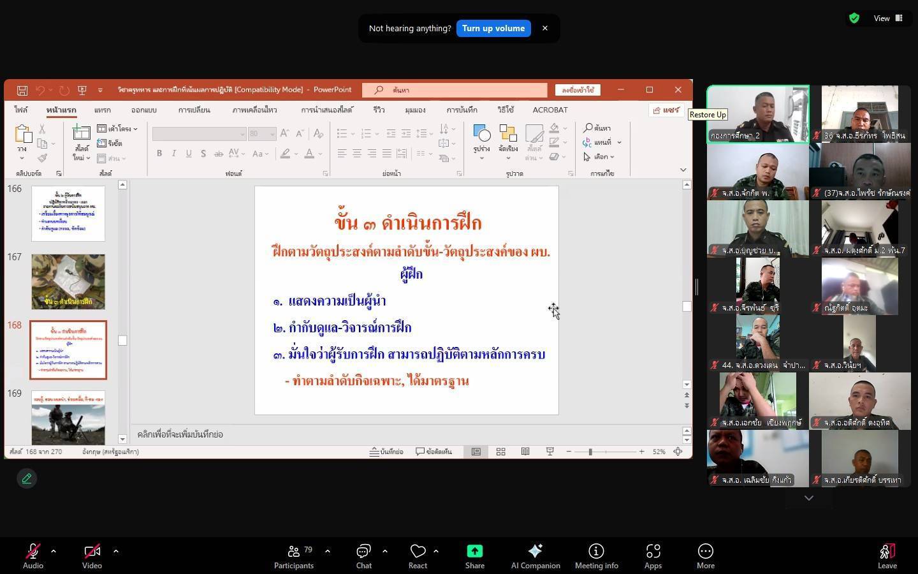Show more participants with down chevron

click(808, 498)
